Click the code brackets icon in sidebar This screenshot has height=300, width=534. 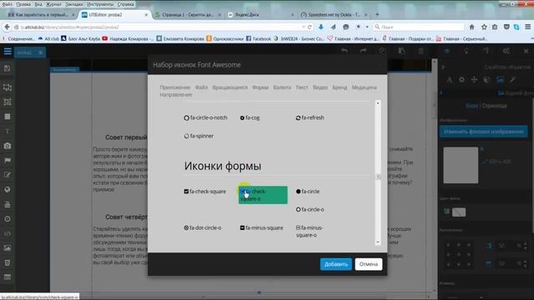pyautogui.click(x=8, y=233)
